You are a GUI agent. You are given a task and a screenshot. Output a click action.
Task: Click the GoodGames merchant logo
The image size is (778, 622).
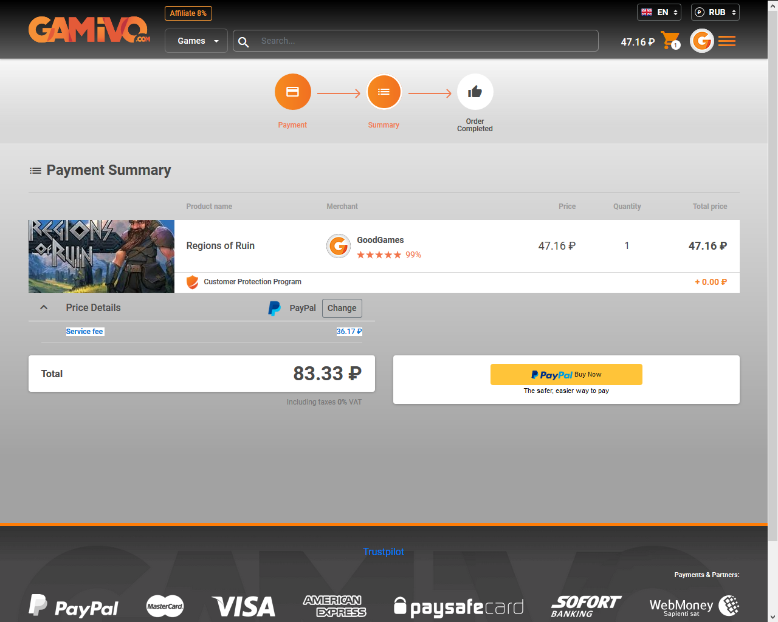(x=339, y=246)
